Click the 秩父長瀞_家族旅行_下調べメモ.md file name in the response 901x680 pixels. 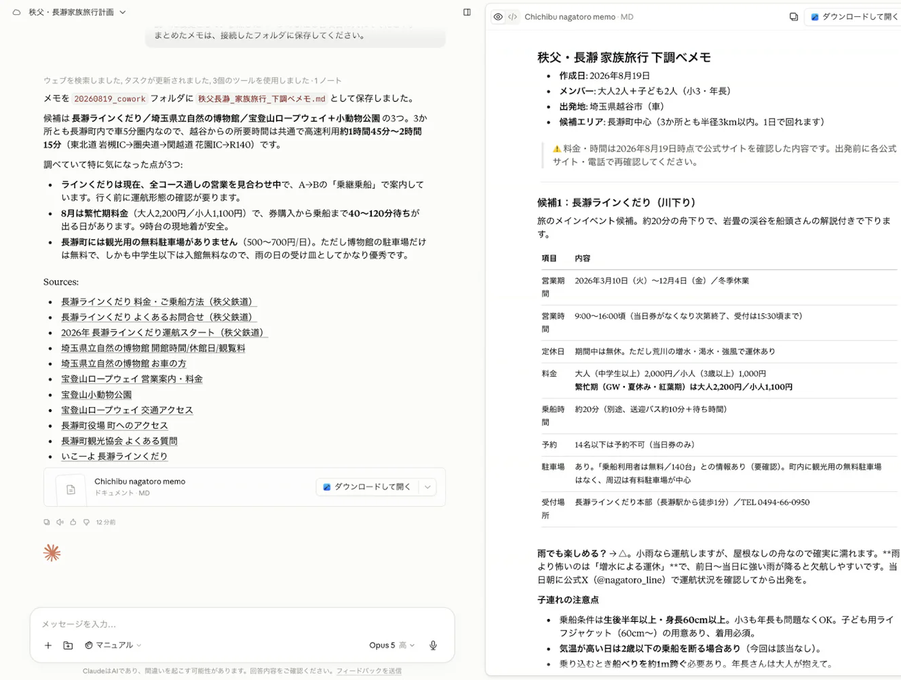(262, 99)
